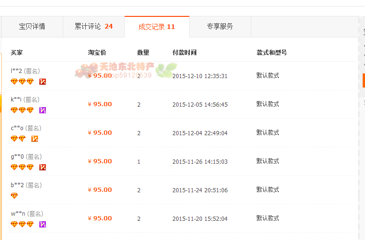The image size is (365, 240).
Task: Click the diamond rating icons under buyer w**n
Action: 22,225
